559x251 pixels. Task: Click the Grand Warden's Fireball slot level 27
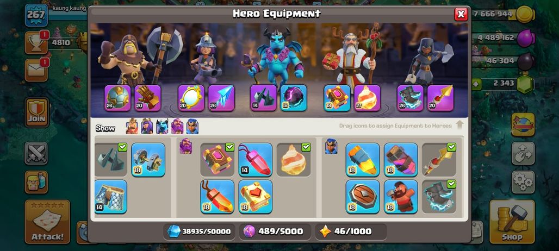(367, 98)
